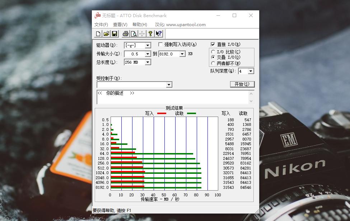This screenshot has height=221, width=350.
Task: Select the I/O 比较 radio option
Action: pos(213,52)
